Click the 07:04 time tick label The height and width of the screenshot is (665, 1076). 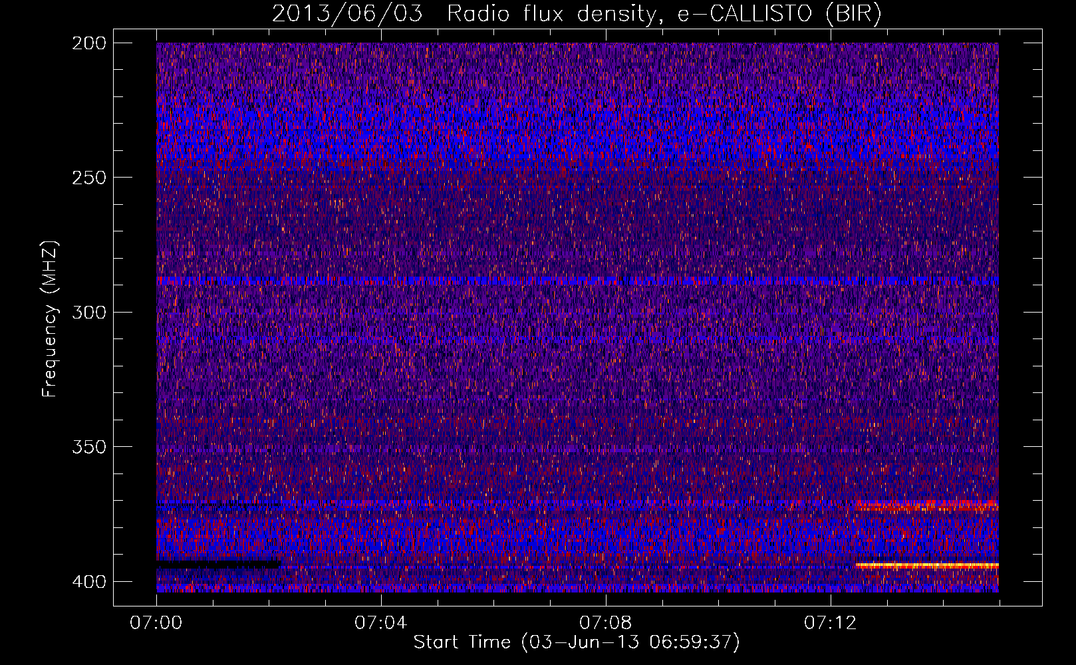tap(381, 623)
